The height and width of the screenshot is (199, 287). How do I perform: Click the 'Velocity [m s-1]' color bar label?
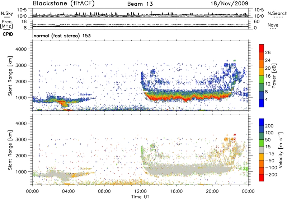pyautogui.click(x=281, y=150)
